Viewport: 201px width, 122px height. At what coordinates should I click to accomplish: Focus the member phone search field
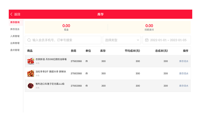coord(63,40)
